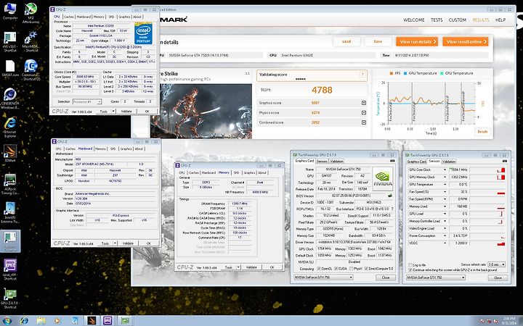Open Windows Media Player on the taskbar
The image size is (523, 326).
click(57, 321)
